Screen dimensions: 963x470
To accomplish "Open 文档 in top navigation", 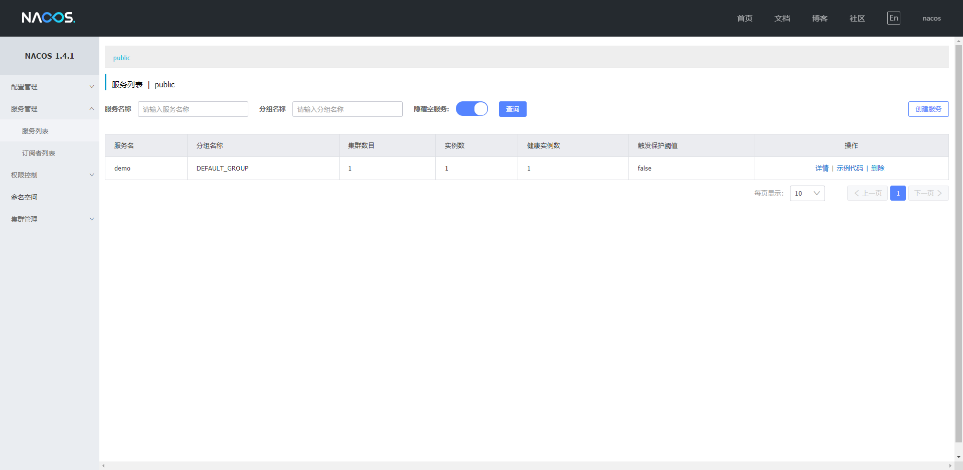I will tap(782, 18).
